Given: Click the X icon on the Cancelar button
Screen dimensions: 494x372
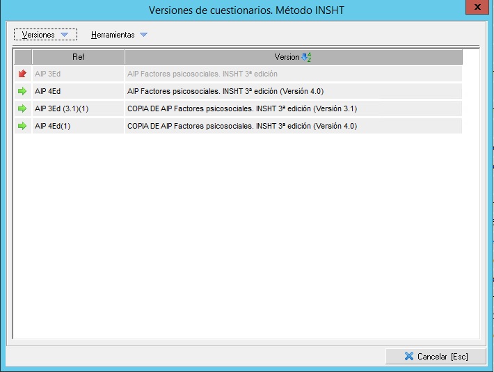Looking at the screenshot, I should [408, 357].
